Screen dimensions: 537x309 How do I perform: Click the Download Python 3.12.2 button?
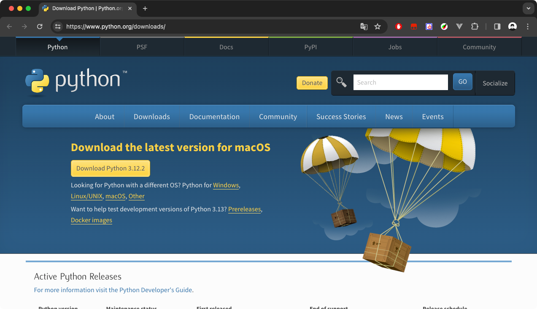point(111,168)
